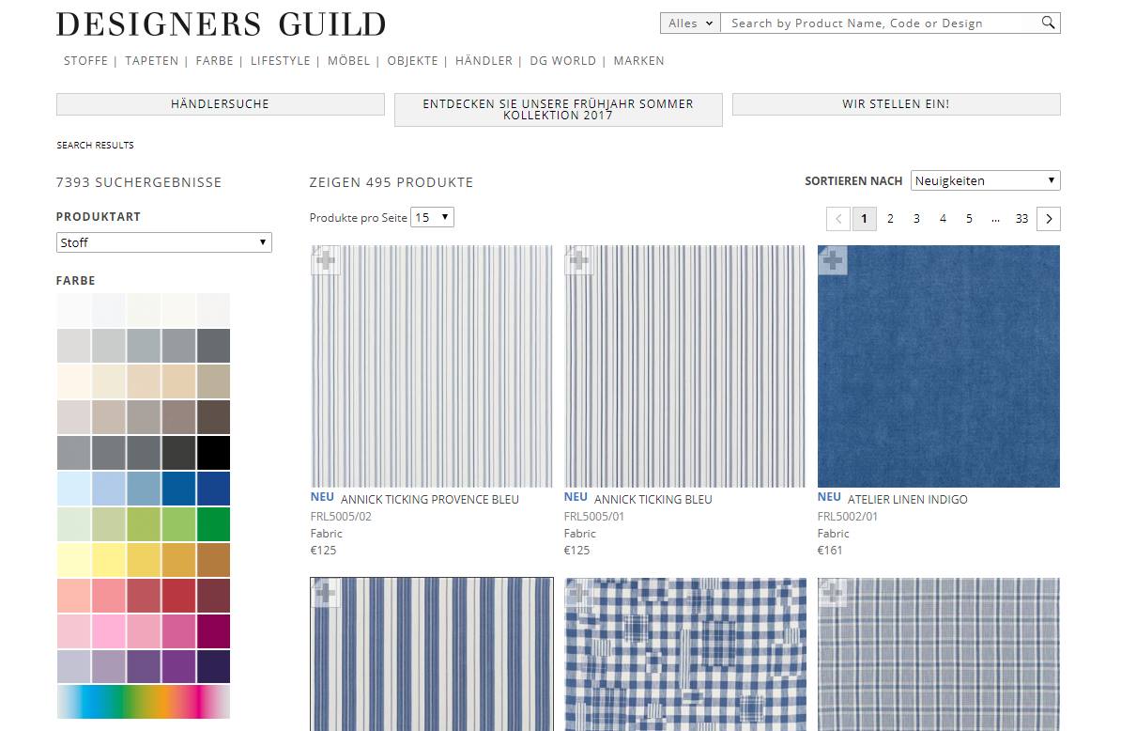The width and height of the screenshot is (1121, 731).
Task: Open the TAPETEN menu
Action: (151, 61)
